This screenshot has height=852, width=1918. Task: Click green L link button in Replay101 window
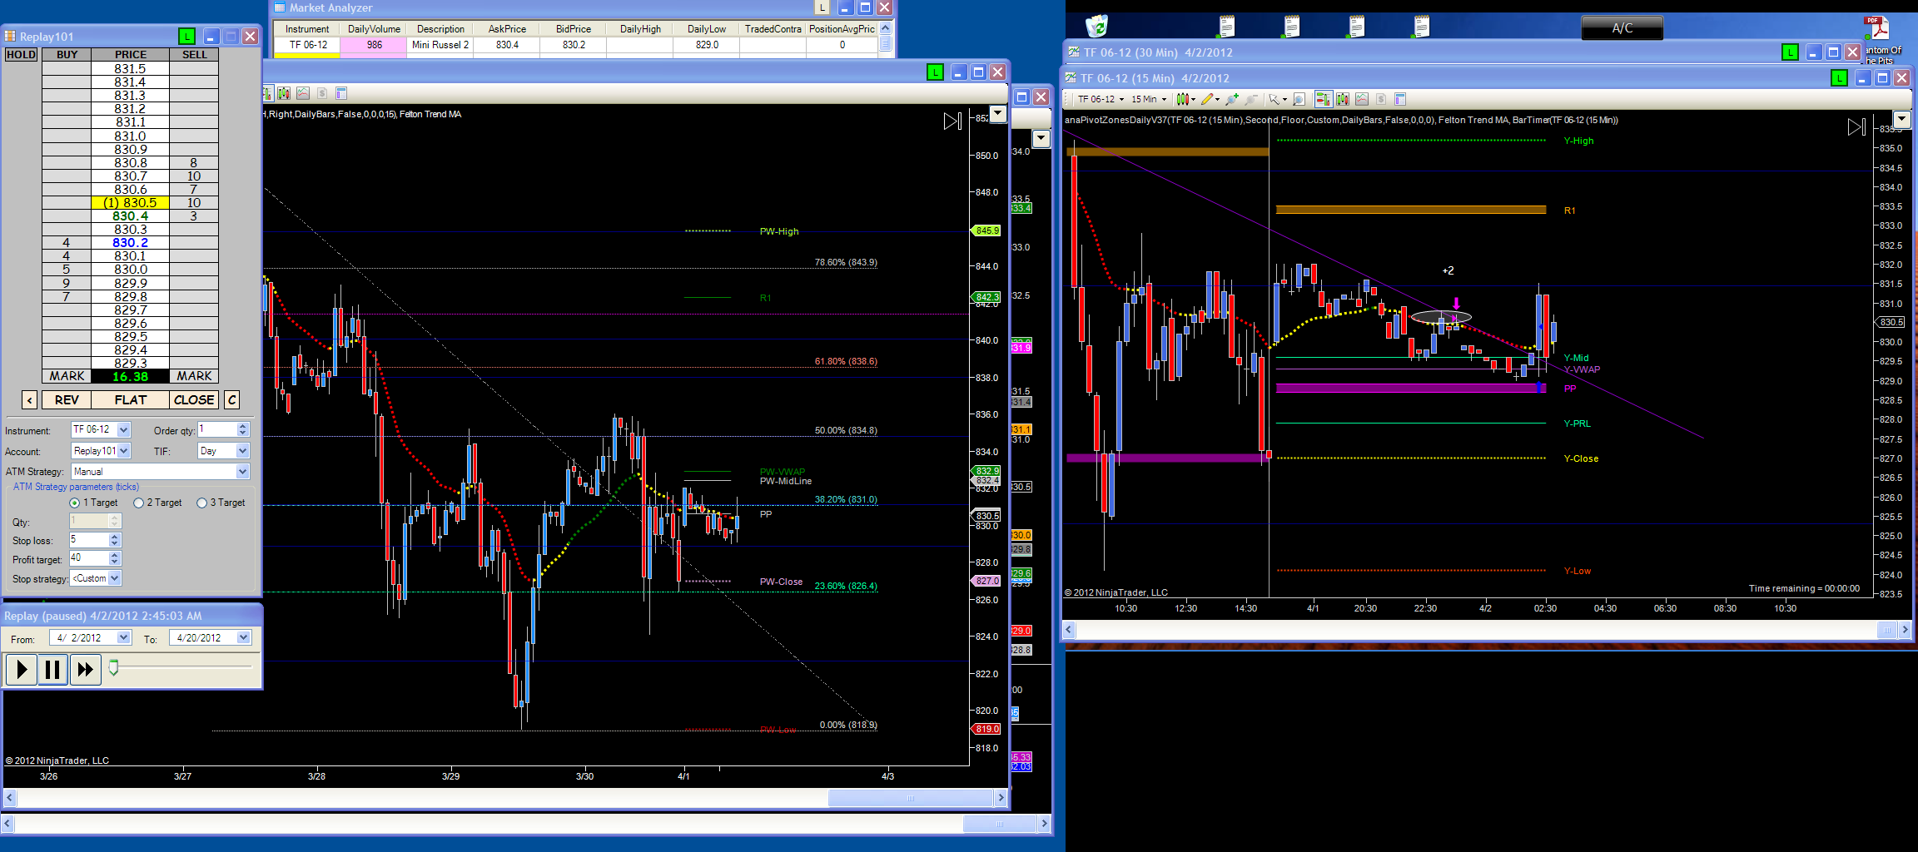coord(187,36)
